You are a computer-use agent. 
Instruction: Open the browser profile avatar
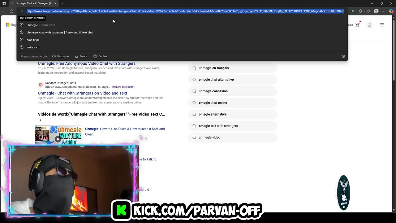(376, 11)
